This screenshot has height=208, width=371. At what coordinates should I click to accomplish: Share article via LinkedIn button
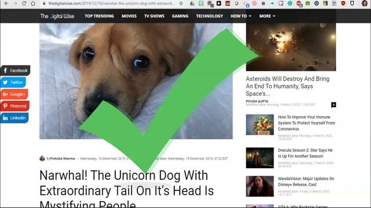click(14, 118)
